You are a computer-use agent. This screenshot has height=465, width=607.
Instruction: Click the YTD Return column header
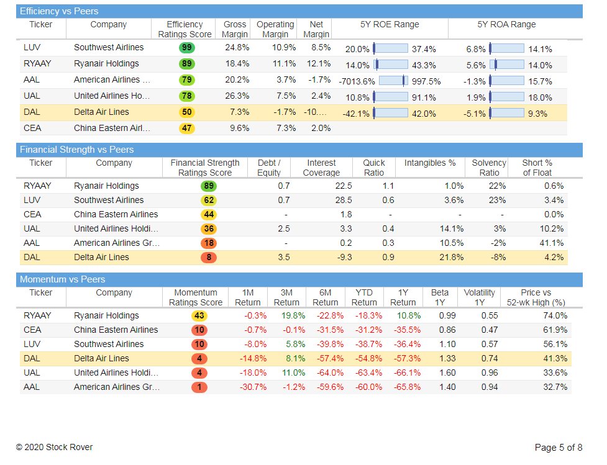pos(364,297)
